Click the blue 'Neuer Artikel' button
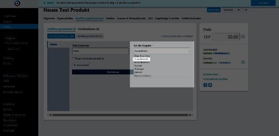Viewport: 279px width, 136px height. click(x=214, y=10)
